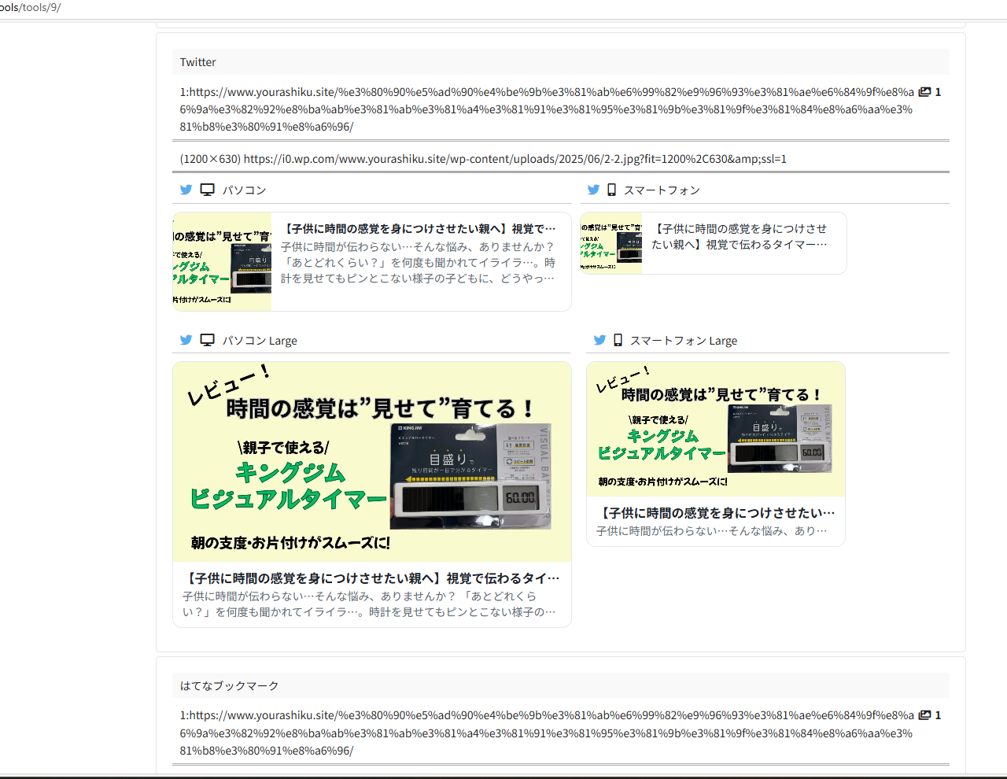Click the スマートフォン small card title text
This screenshot has height=779, width=1007.
(x=740, y=237)
